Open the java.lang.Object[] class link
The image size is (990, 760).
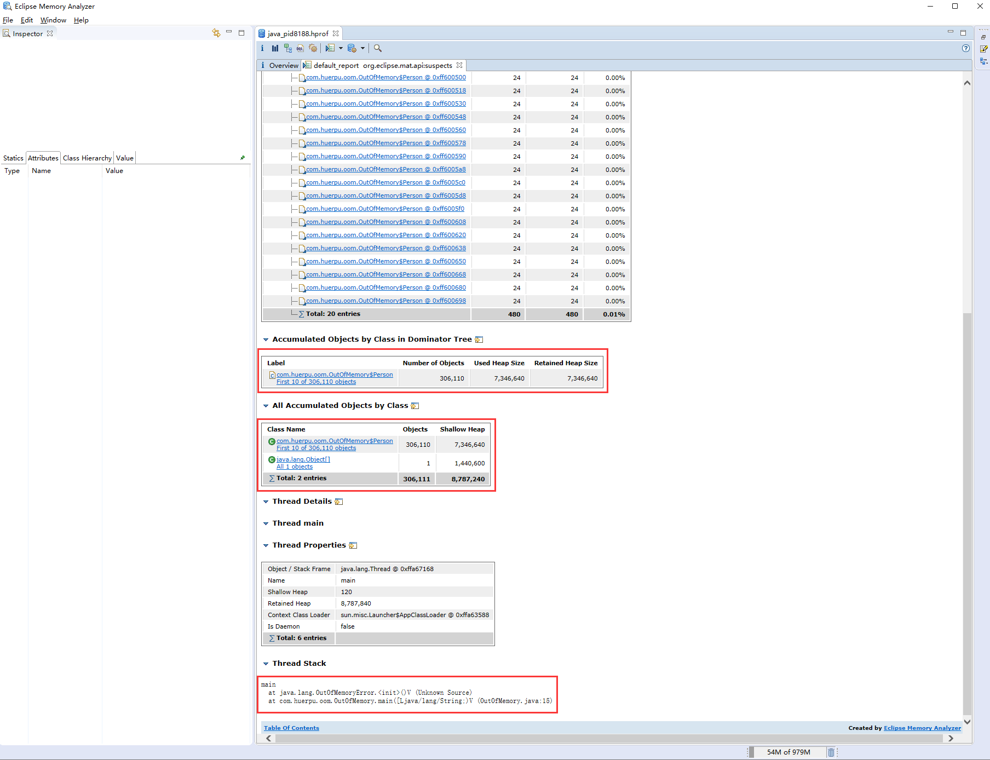pos(303,459)
